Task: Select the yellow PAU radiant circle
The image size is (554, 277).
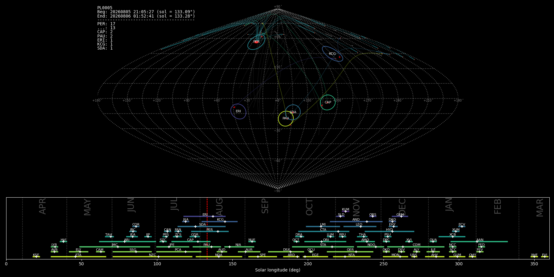Action: click(x=286, y=118)
